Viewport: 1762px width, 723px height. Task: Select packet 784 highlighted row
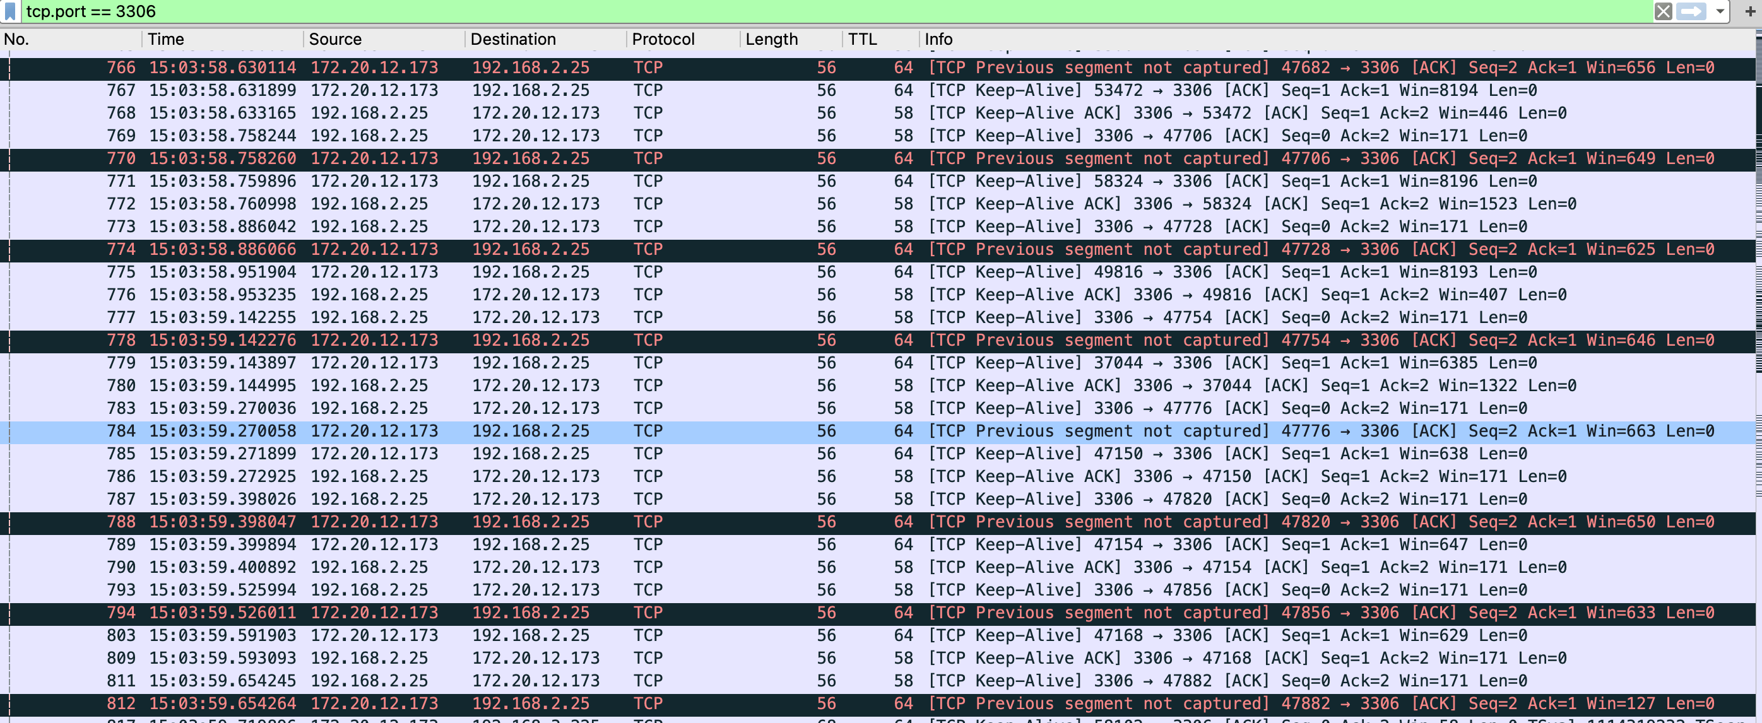(684, 431)
